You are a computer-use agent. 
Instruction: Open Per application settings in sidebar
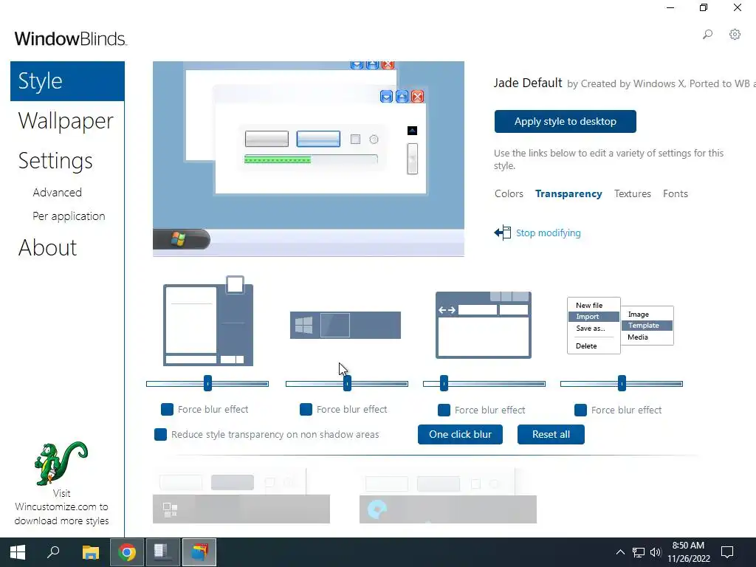click(69, 216)
